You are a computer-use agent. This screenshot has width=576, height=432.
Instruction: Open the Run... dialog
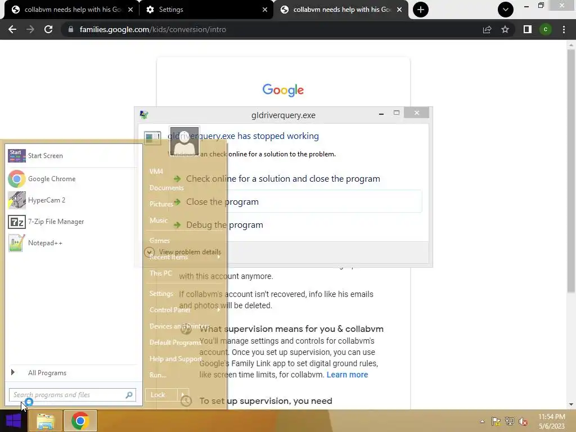[158, 375]
